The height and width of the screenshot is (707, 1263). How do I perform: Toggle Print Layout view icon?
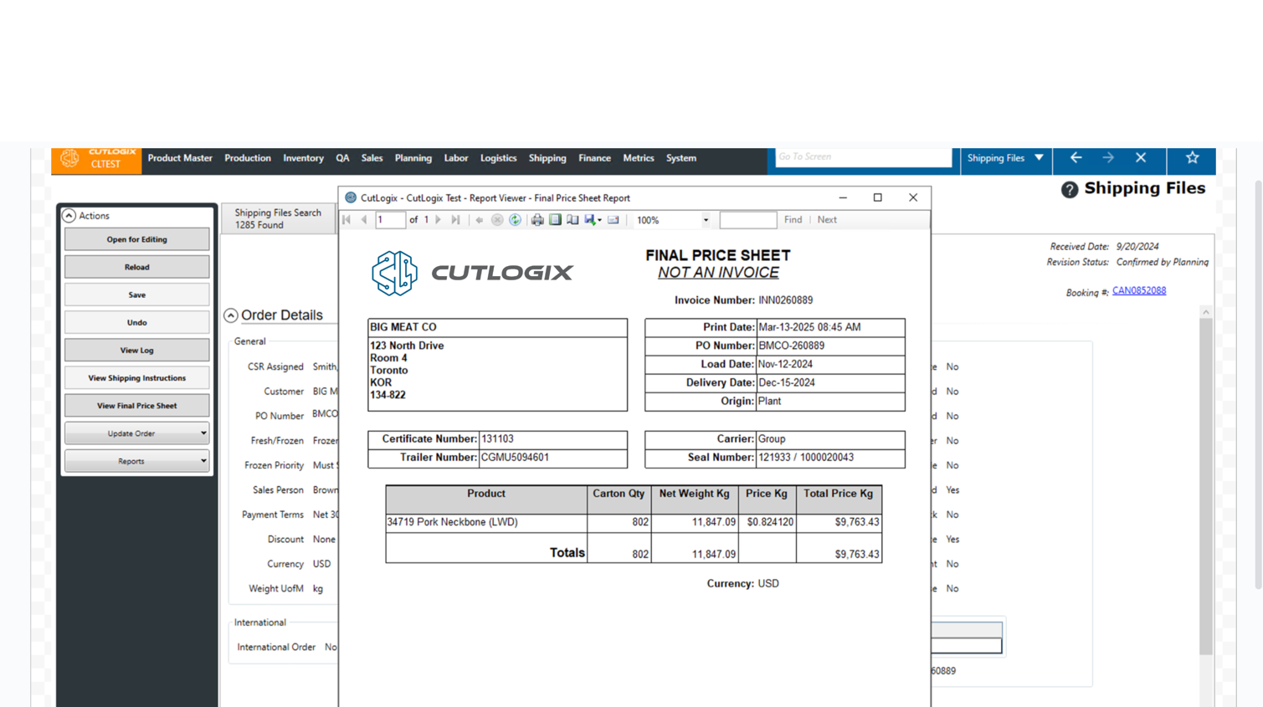(555, 220)
